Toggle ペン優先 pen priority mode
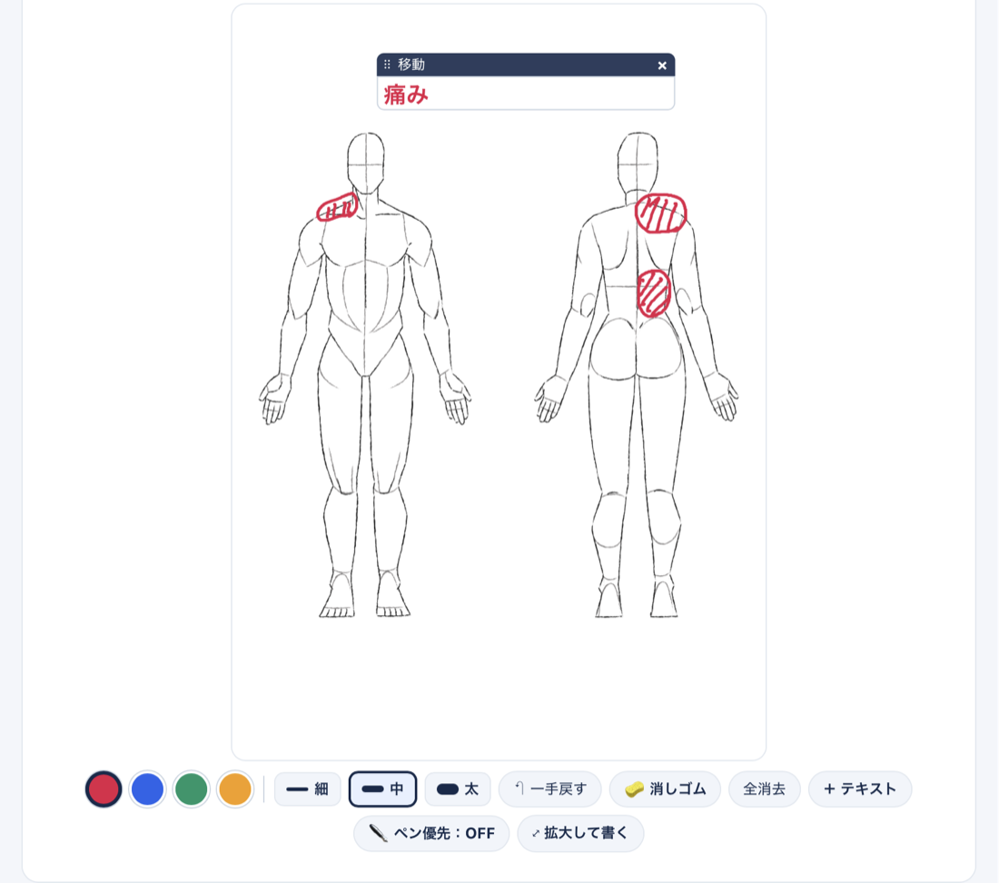 (431, 833)
